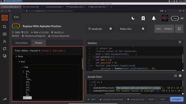Collapse the test tree node
The height and width of the screenshot is (104, 186).
coord(19,62)
